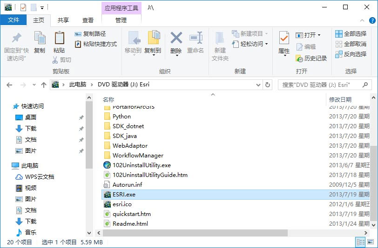Click the Paste clipboard icon
Screen dimensions: 378x248
click(59, 38)
